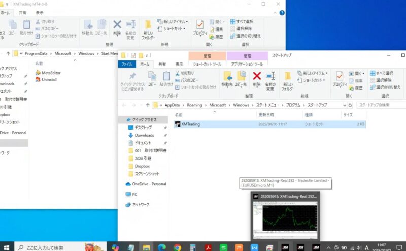The height and width of the screenshot is (251, 406).
Task: Select 切り取り in スタートアップ window ribbon
Action: tap(184, 73)
